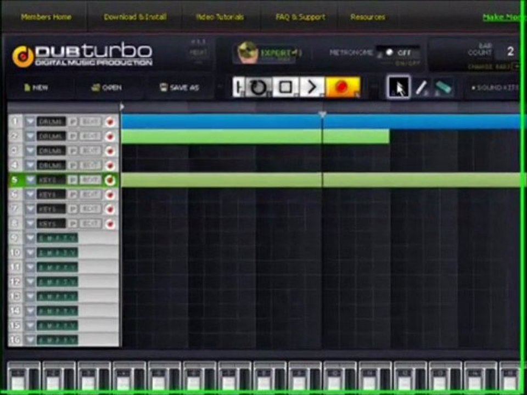
Task: Select the pointer arrow tool
Action: (x=399, y=87)
